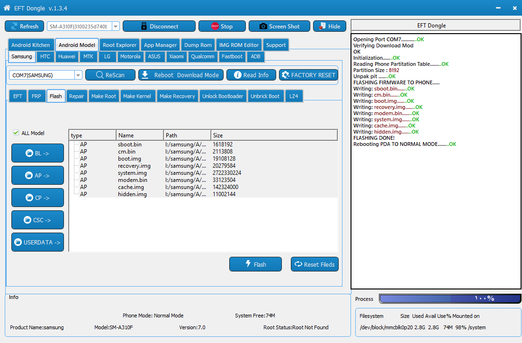Open the Unbrick Boot sub-tab
The image size is (522, 343).
click(x=265, y=96)
